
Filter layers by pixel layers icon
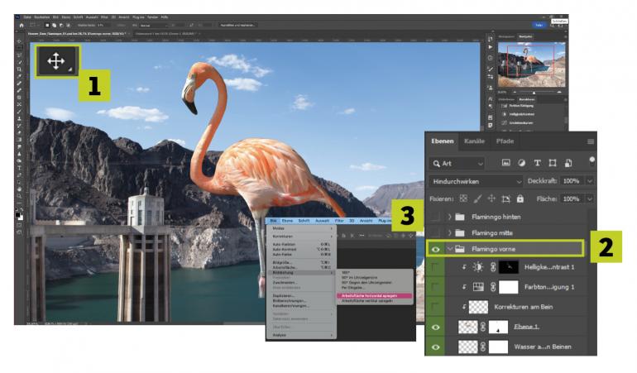pos(505,163)
